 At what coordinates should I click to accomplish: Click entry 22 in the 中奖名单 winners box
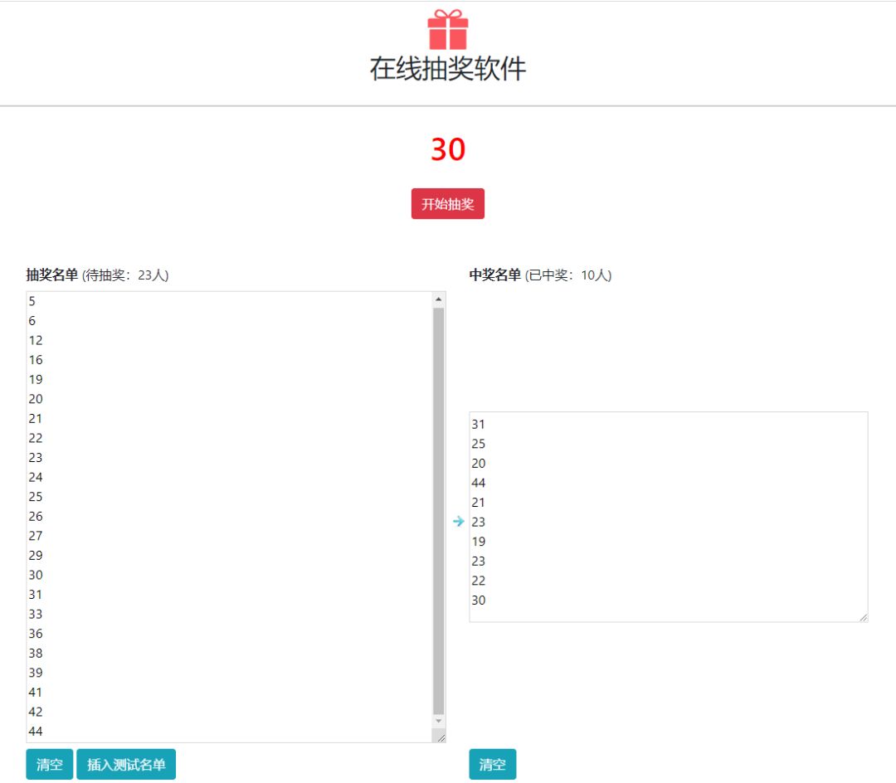click(x=479, y=581)
